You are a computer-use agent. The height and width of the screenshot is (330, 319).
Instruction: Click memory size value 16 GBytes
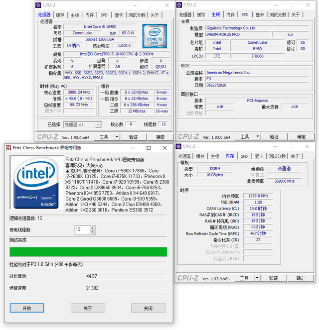[214, 175]
